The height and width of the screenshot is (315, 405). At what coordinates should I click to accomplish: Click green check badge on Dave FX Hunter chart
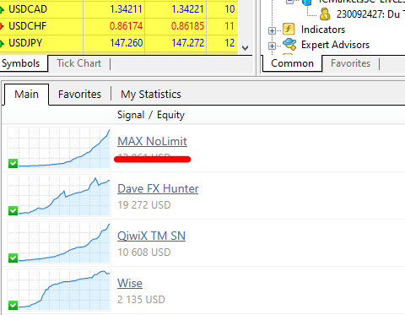click(13, 210)
